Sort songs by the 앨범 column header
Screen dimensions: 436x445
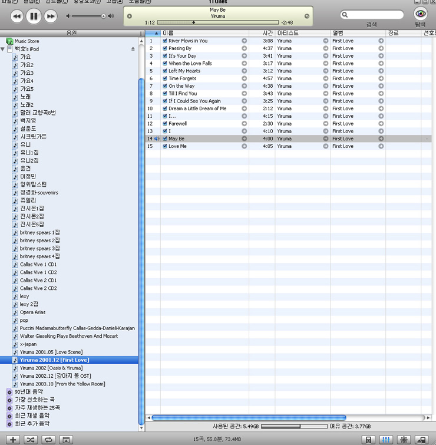click(x=358, y=33)
